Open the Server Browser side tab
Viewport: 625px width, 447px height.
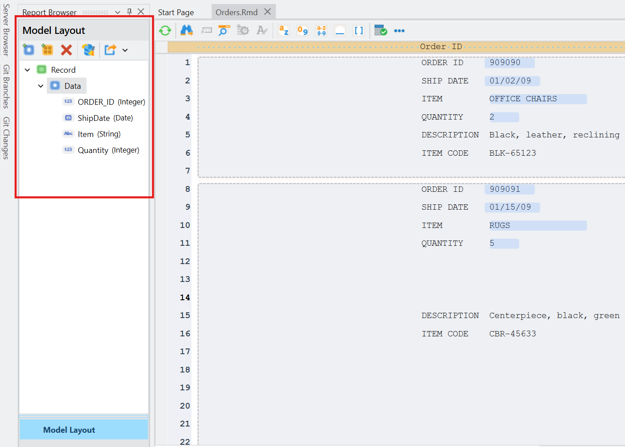coord(6,30)
